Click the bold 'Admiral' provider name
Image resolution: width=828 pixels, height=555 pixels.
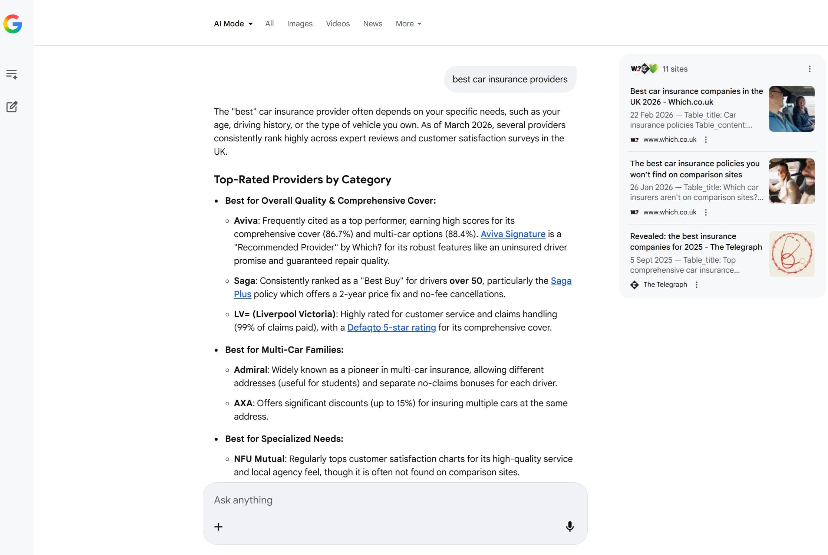[x=251, y=370]
